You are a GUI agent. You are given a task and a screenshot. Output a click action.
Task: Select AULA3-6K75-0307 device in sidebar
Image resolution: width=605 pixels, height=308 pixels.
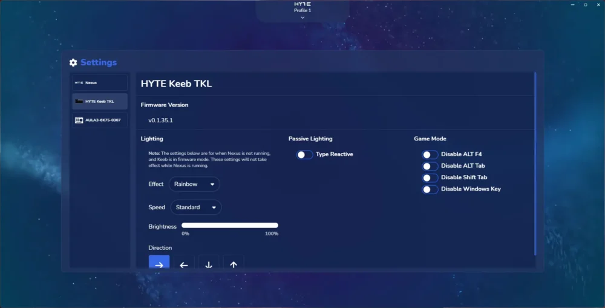(x=100, y=120)
